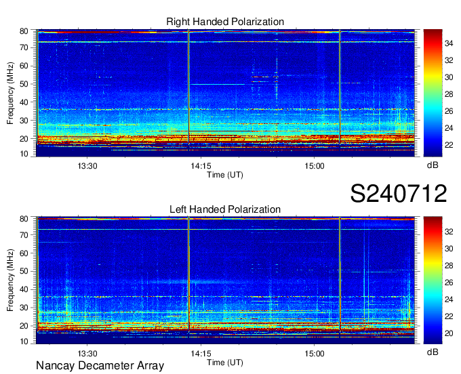461x374 pixels.
Task: Click the 30 value on the lower color scale
Action: pyautogui.click(x=449, y=249)
